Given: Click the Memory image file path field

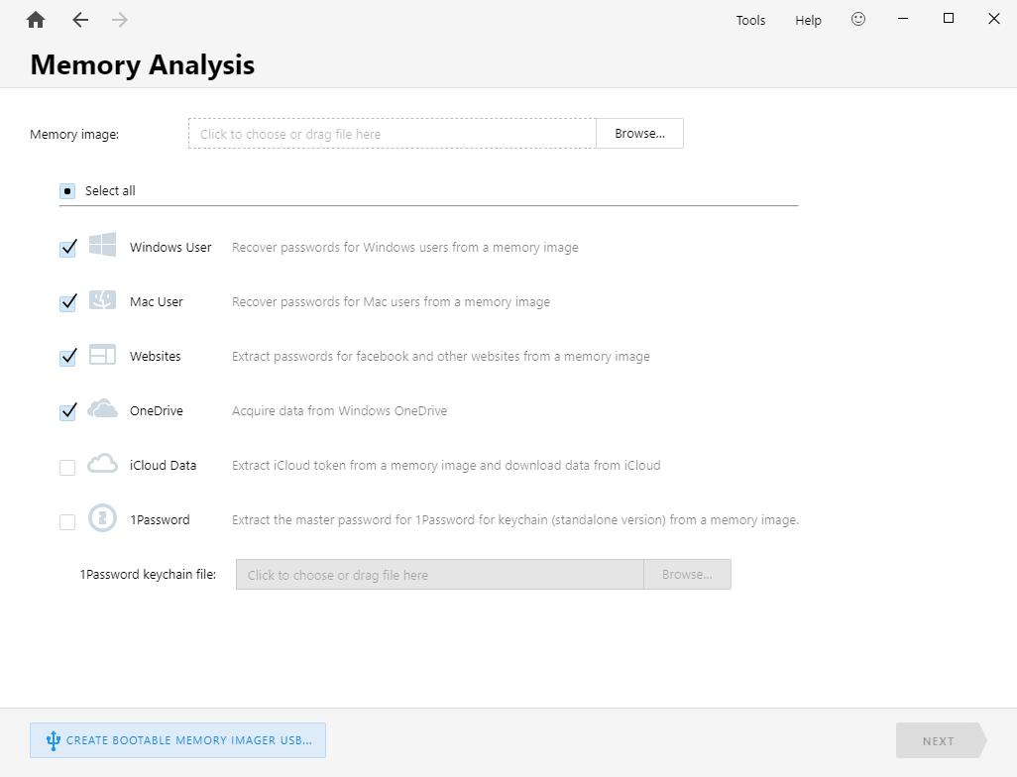Looking at the screenshot, I should coord(392,134).
